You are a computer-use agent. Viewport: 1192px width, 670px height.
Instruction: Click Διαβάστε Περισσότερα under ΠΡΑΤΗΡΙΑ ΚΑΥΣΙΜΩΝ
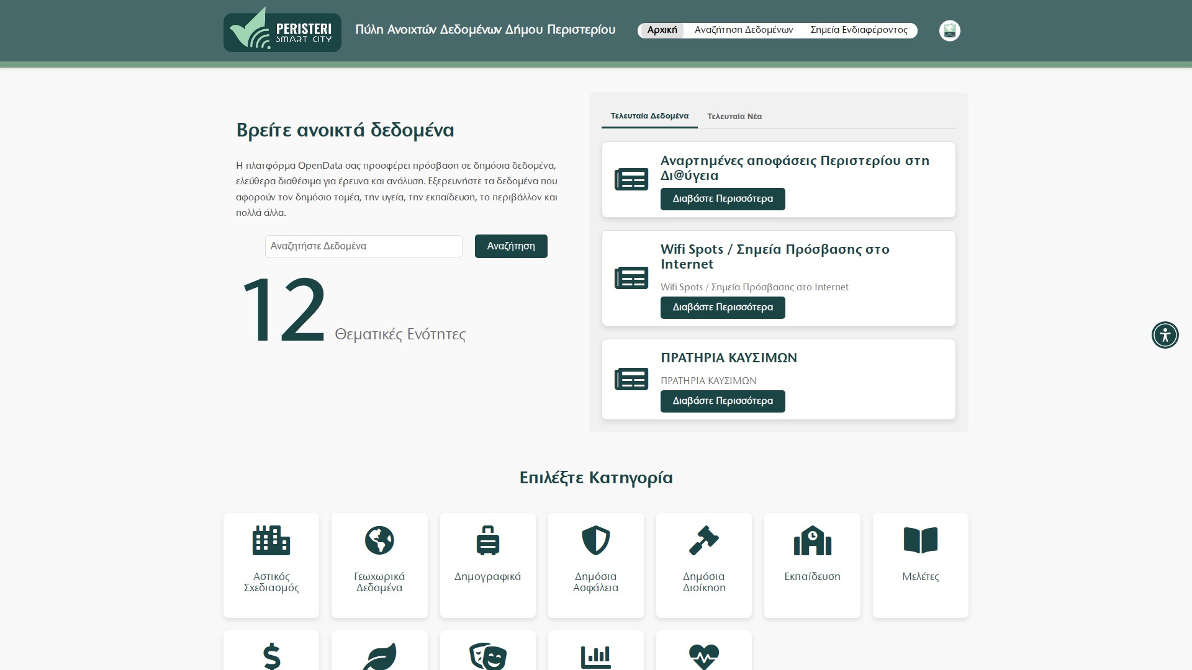pyautogui.click(x=722, y=401)
